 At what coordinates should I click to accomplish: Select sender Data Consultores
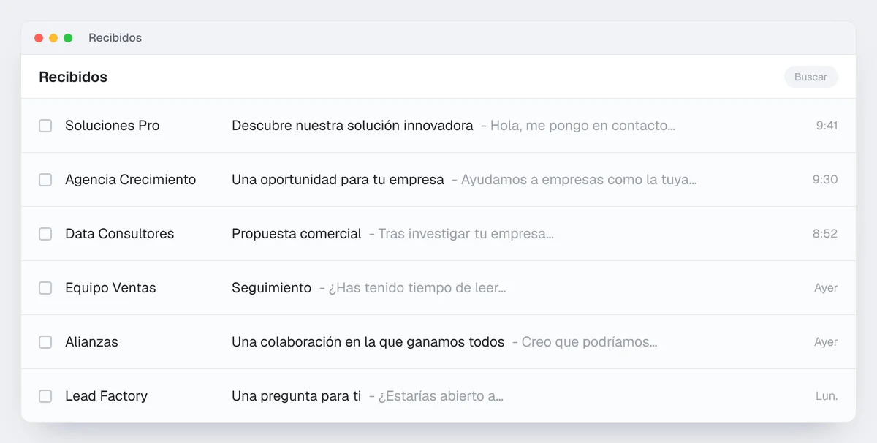tap(120, 234)
